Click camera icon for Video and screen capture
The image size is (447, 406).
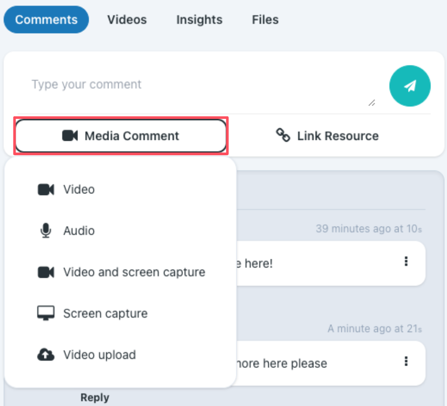point(46,272)
